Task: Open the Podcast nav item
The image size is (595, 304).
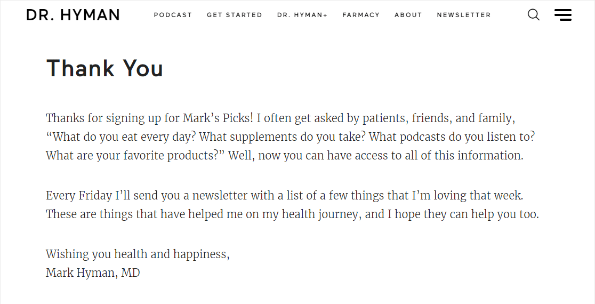Action: (173, 15)
